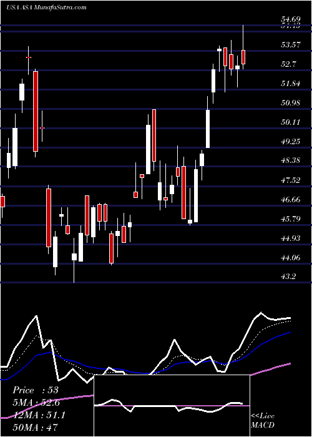The image size is (312, 437).
Task: Select the 52.7 price axis label
Action: pyautogui.click(x=288, y=64)
